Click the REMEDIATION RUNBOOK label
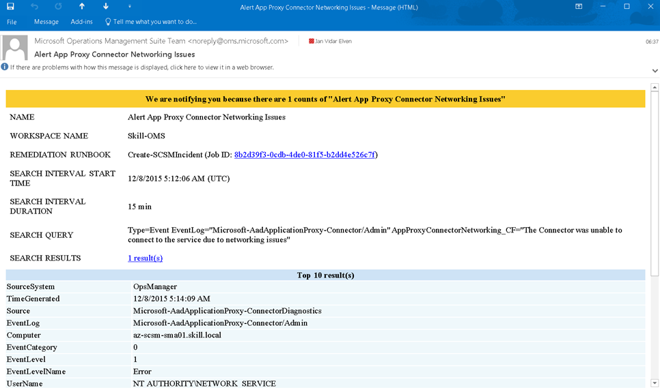660x390 pixels. pos(60,155)
